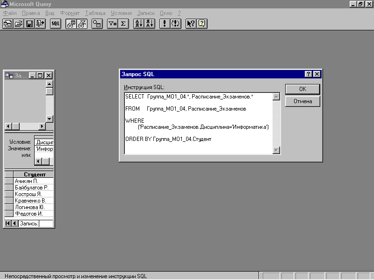Click the Add Tables toolbar icon
The image size is (374, 280).
[x=97, y=24]
